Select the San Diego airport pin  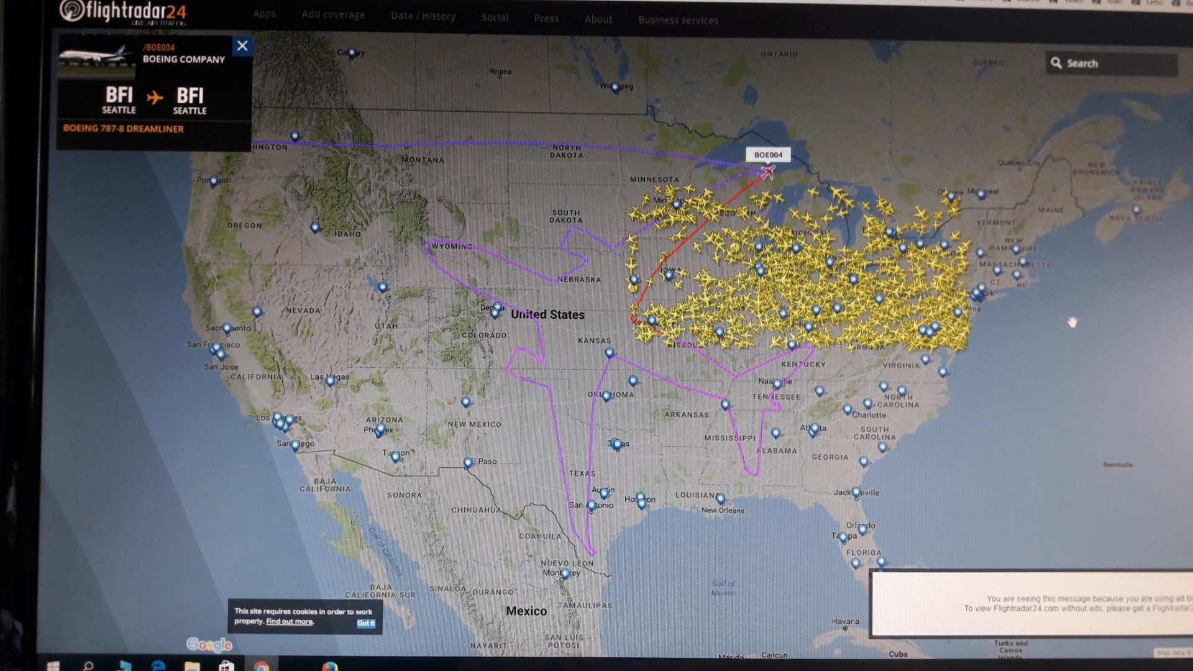[296, 445]
